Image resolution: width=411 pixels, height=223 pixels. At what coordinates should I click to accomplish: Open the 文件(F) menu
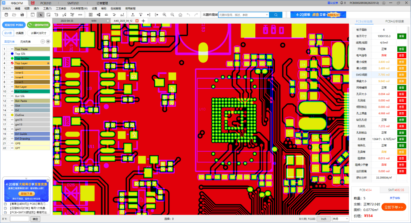pos(6,8)
